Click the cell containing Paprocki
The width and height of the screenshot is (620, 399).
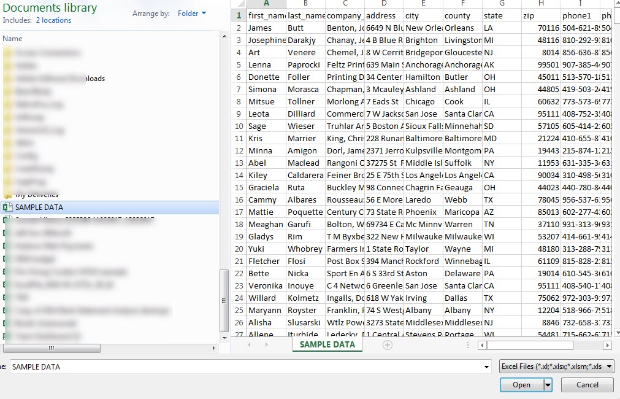[x=305, y=65]
